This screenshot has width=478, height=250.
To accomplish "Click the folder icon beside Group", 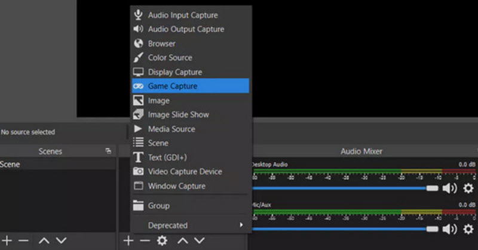I will pos(139,205).
